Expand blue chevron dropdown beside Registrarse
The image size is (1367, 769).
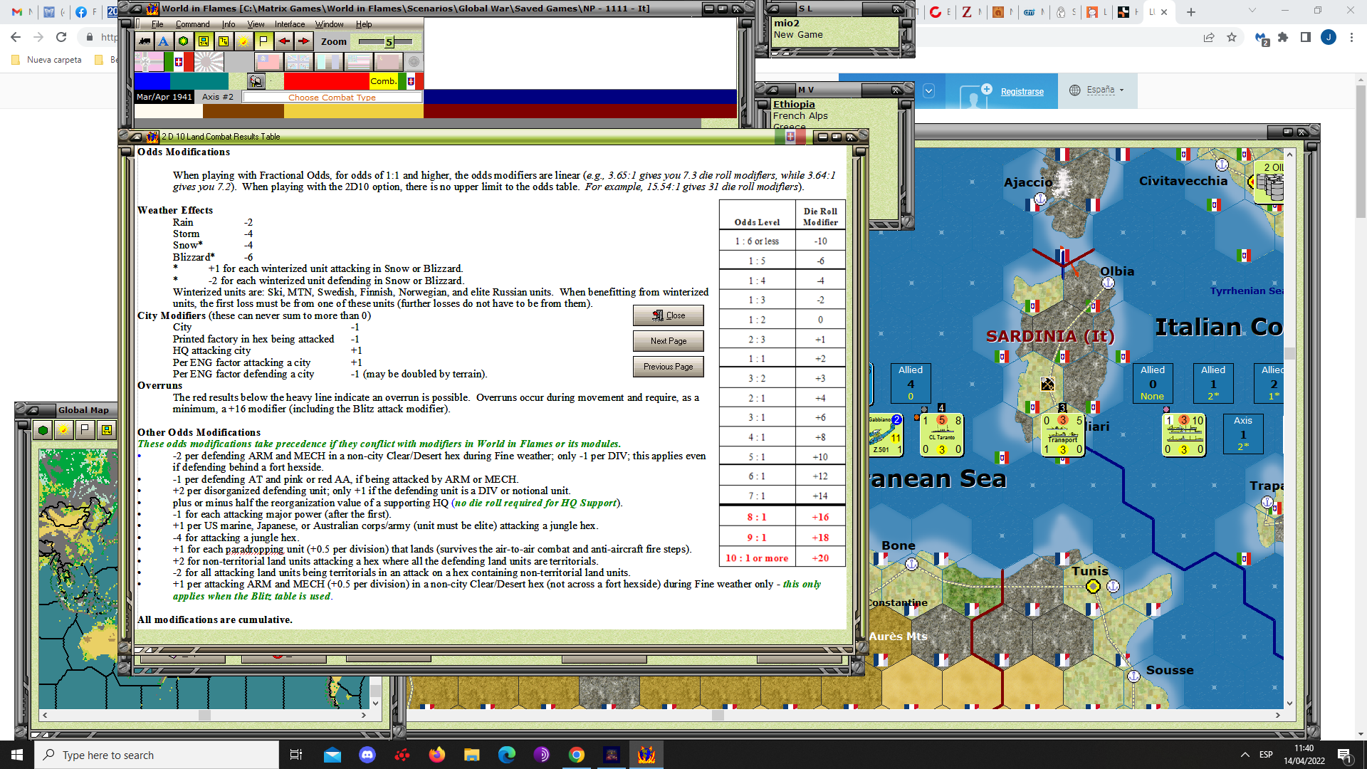[x=928, y=91]
